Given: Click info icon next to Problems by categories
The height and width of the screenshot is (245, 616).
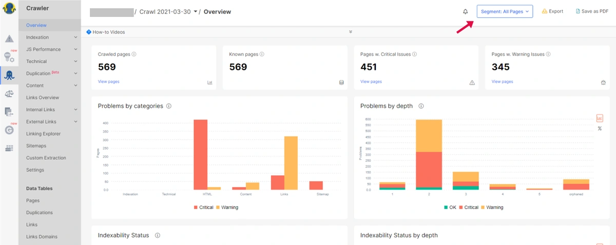Looking at the screenshot, I should [169, 106].
